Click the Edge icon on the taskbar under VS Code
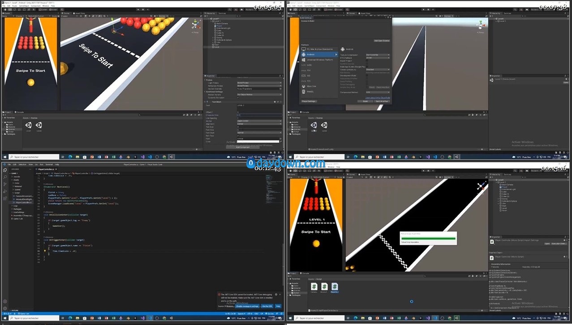572x325 pixels. click(x=70, y=318)
